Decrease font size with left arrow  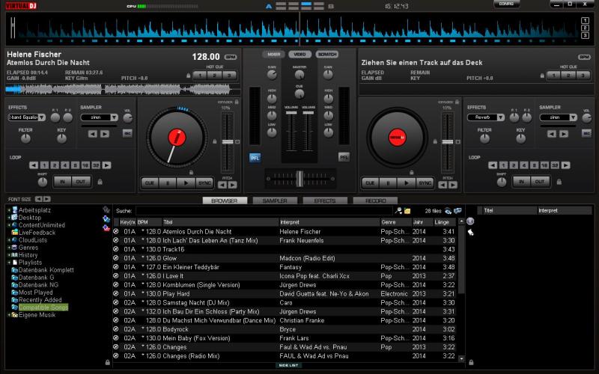coord(38,199)
